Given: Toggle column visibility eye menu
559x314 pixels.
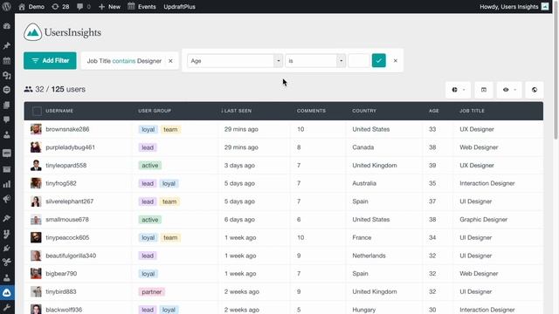Looking at the screenshot, I should point(509,90).
